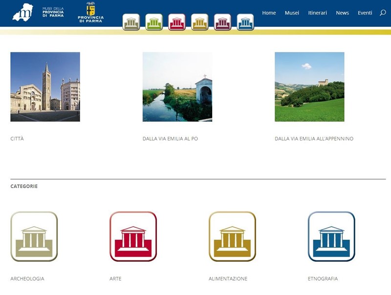The width and height of the screenshot is (391, 295).
Task: Select the green museum icon in header
Action: 154,22
